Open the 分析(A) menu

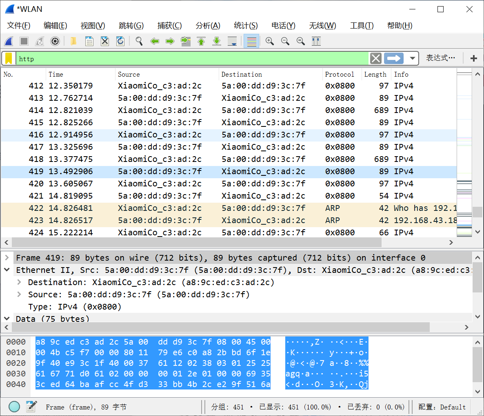[208, 26]
